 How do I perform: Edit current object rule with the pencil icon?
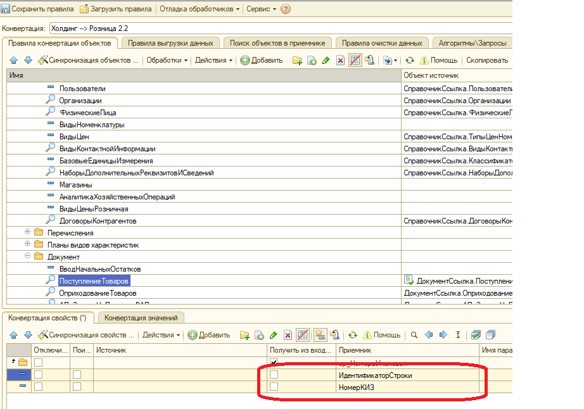tap(326, 60)
